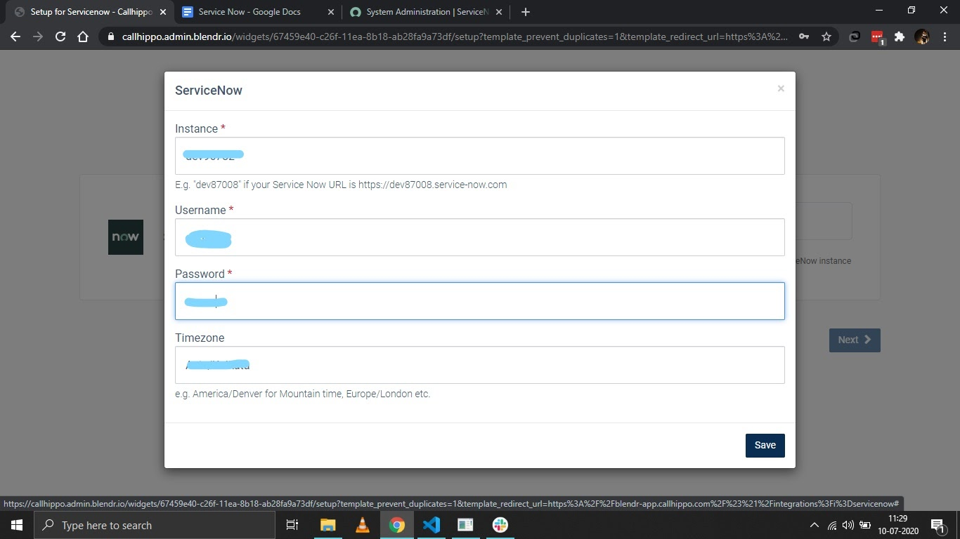This screenshot has width=960, height=539.
Task: Open the notification center icon
Action: pos(938,525)
